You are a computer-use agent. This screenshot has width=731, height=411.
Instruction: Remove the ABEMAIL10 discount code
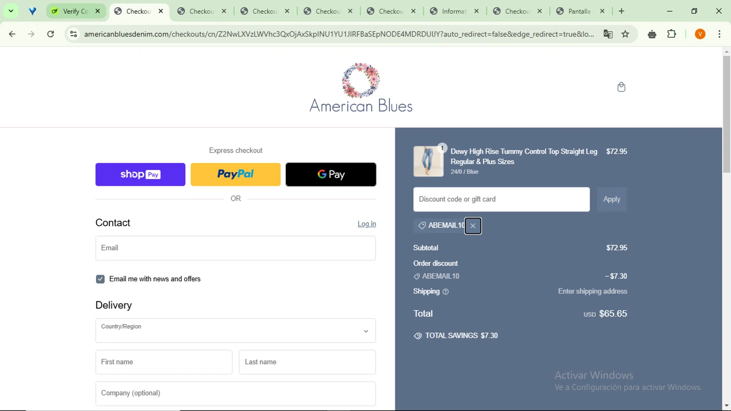pos(473,226)
